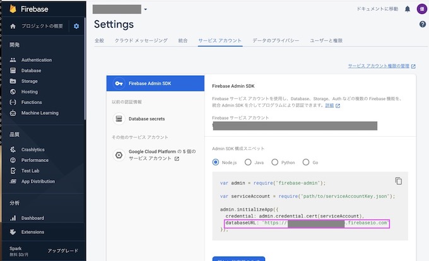Click the Authentication people icon
The height and width of the screenshot is (261, 429).
pyautogui.click(x=13, y=60)
